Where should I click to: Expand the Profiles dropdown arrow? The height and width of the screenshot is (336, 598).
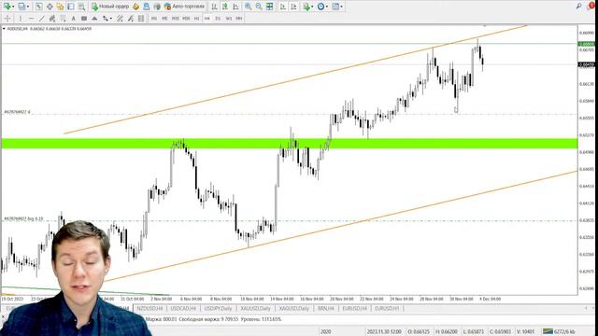point(27,7)
